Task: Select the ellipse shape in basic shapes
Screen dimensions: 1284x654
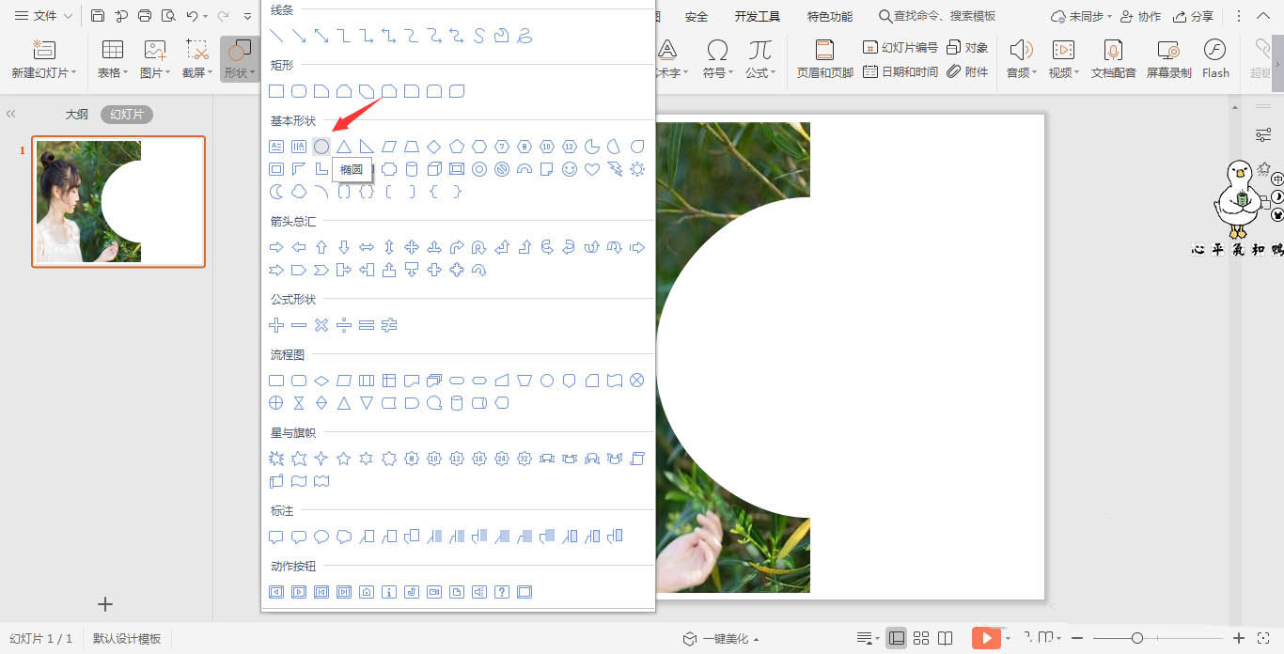Action: [321, 147]
